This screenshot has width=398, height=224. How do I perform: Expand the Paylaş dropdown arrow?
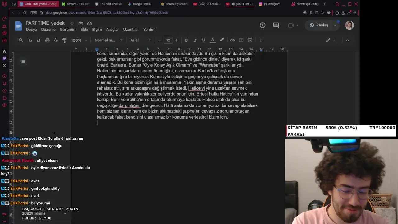tap(335, 25)
